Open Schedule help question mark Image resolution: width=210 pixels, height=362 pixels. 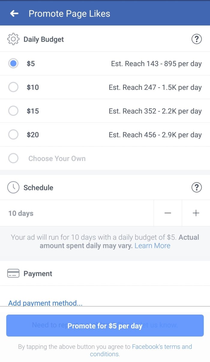(196, 188)
